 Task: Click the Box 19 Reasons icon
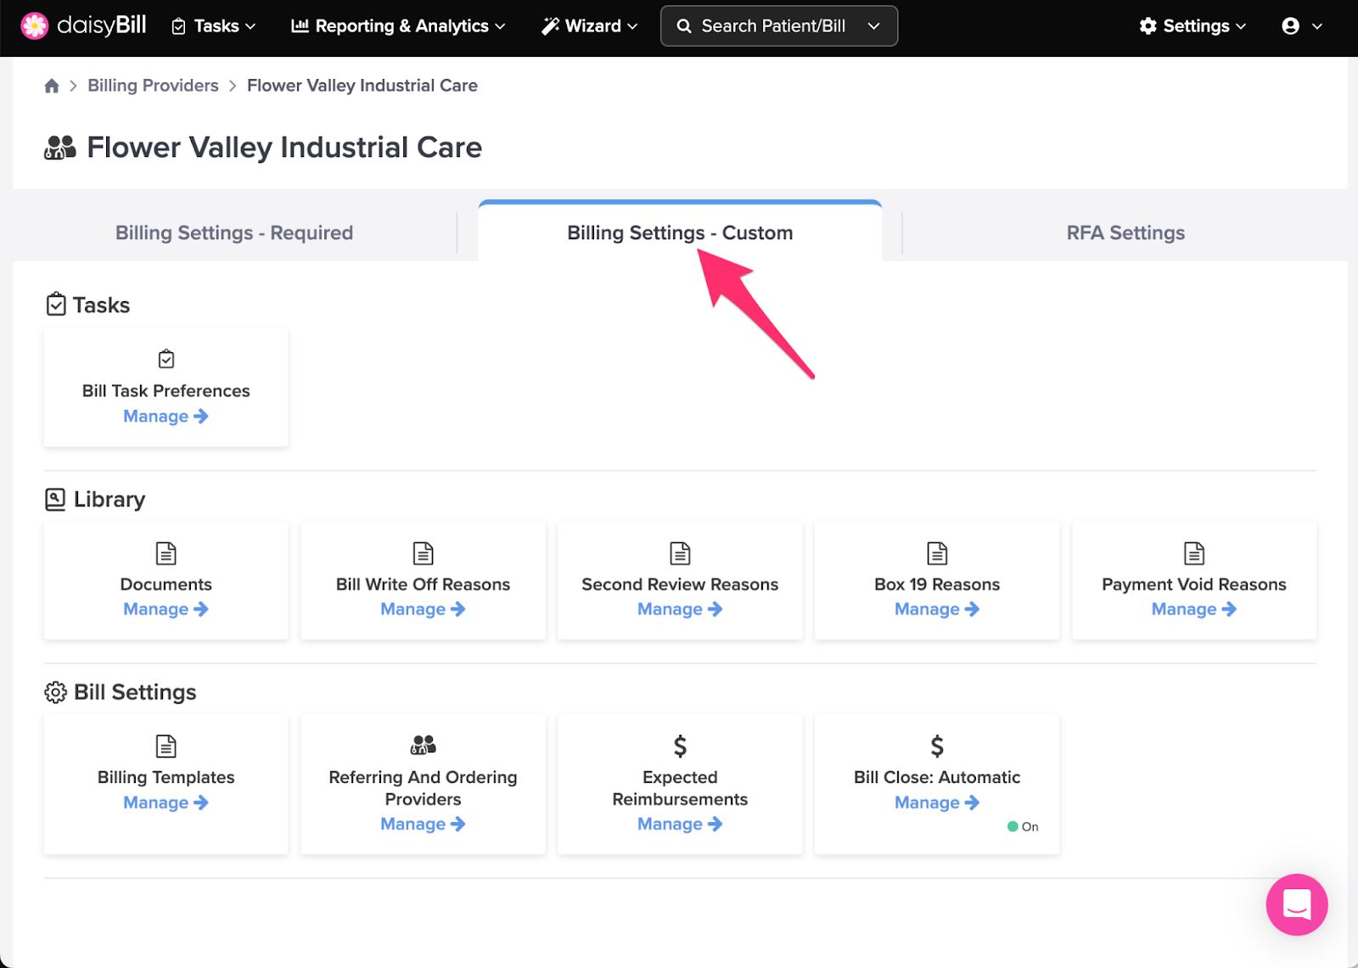pos(937,553)
